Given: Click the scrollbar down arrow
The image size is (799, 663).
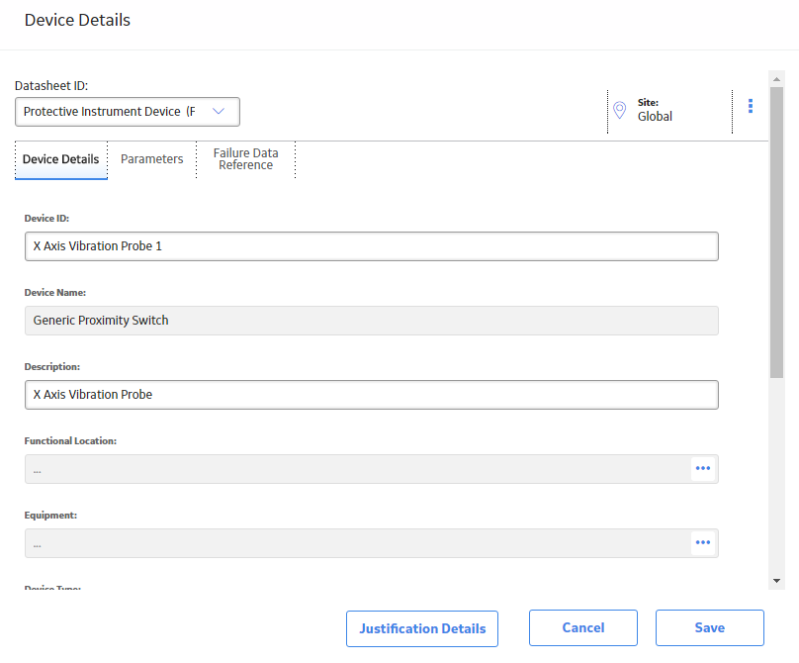Looking at the screenshot, I should click(776, 581).
